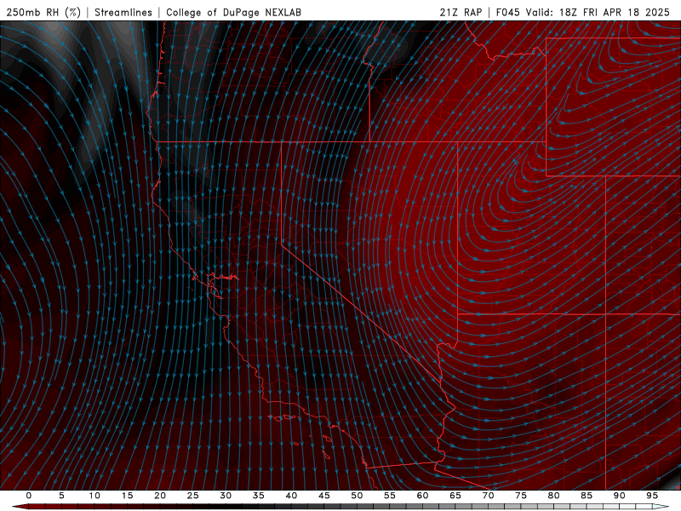The height and width of the screenshot is (511, 681).
Task: Select the "50" humidity scale value
Action: tap(357, 496)
